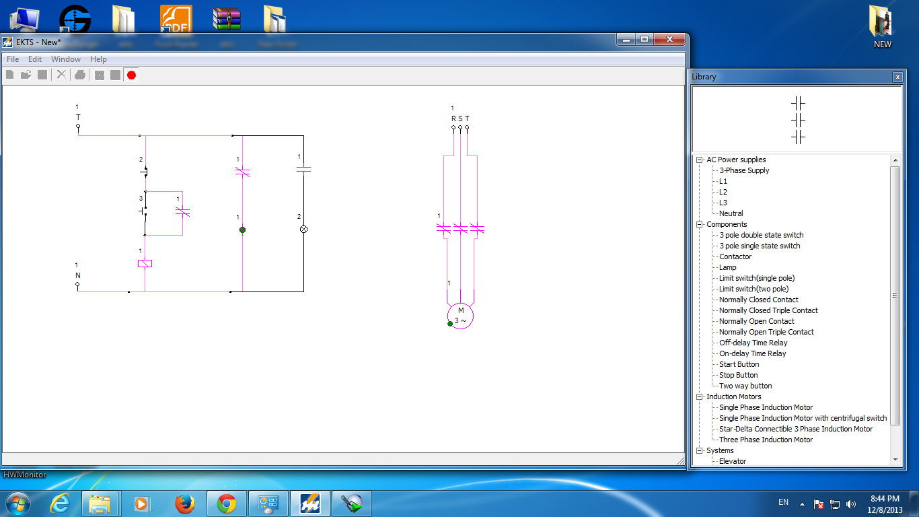Select Limit switch(single pole)
This screenshot has height=517, width=919.
(757, 278)
